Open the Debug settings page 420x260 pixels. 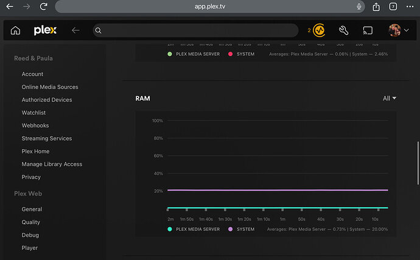[x=30, y=235]
